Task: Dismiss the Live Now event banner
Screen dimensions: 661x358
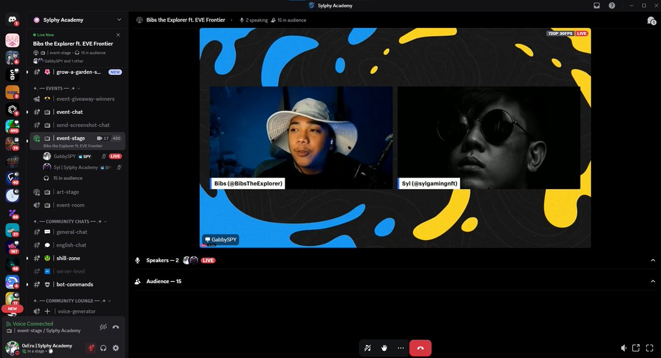Action: (118, 35)
